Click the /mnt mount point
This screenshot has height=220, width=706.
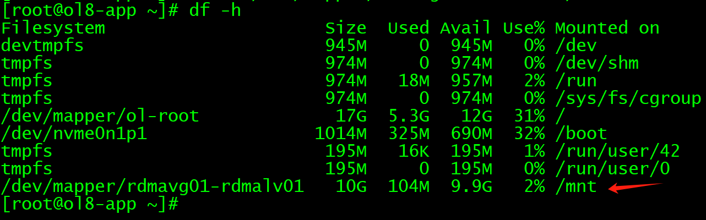click(x=576, y=186)
